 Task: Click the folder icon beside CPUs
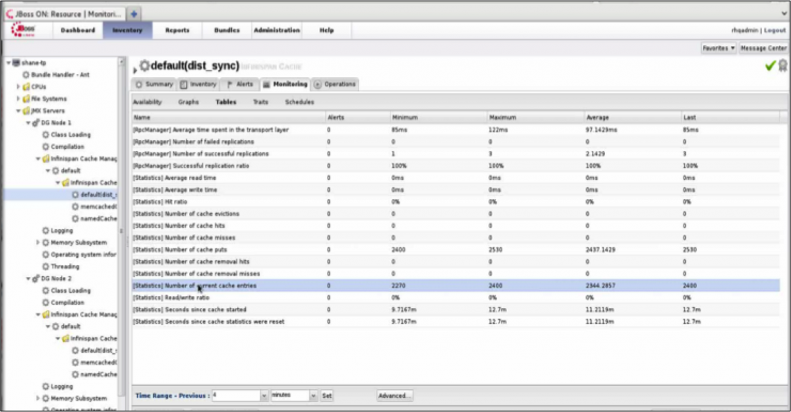pos(26,87)
